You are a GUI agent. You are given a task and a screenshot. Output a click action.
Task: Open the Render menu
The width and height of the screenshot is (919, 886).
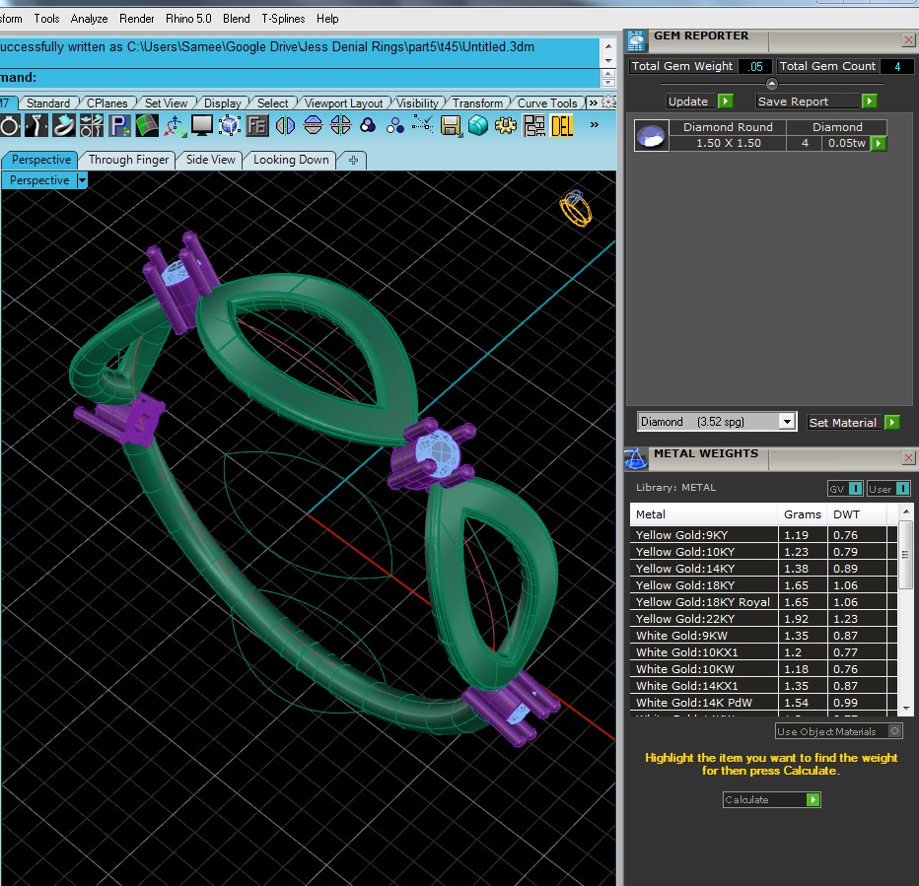click(x=136, y=19)
